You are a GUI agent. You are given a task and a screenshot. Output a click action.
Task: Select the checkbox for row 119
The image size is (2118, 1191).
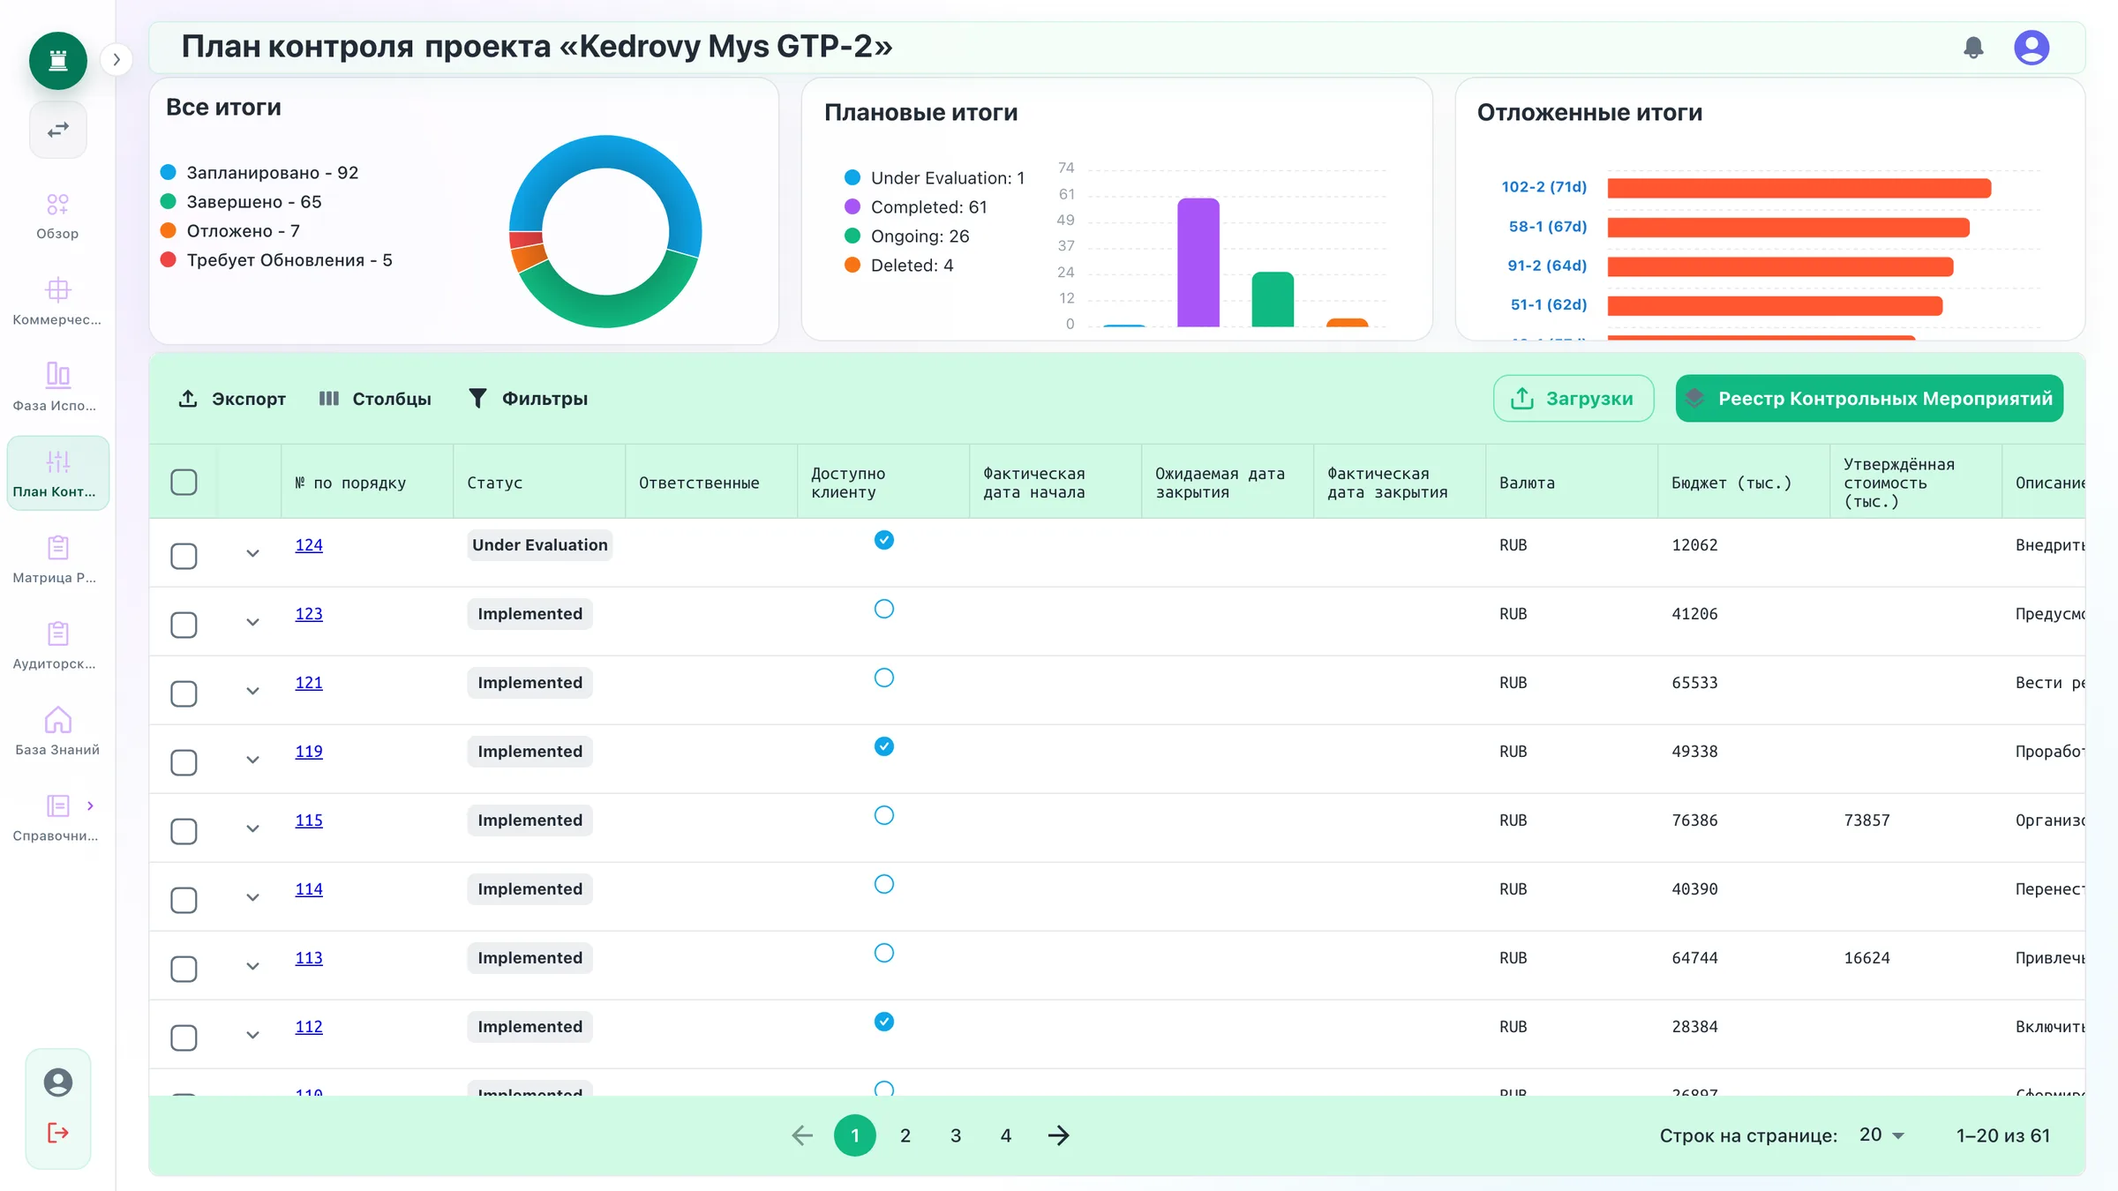(x=184, y=762)
